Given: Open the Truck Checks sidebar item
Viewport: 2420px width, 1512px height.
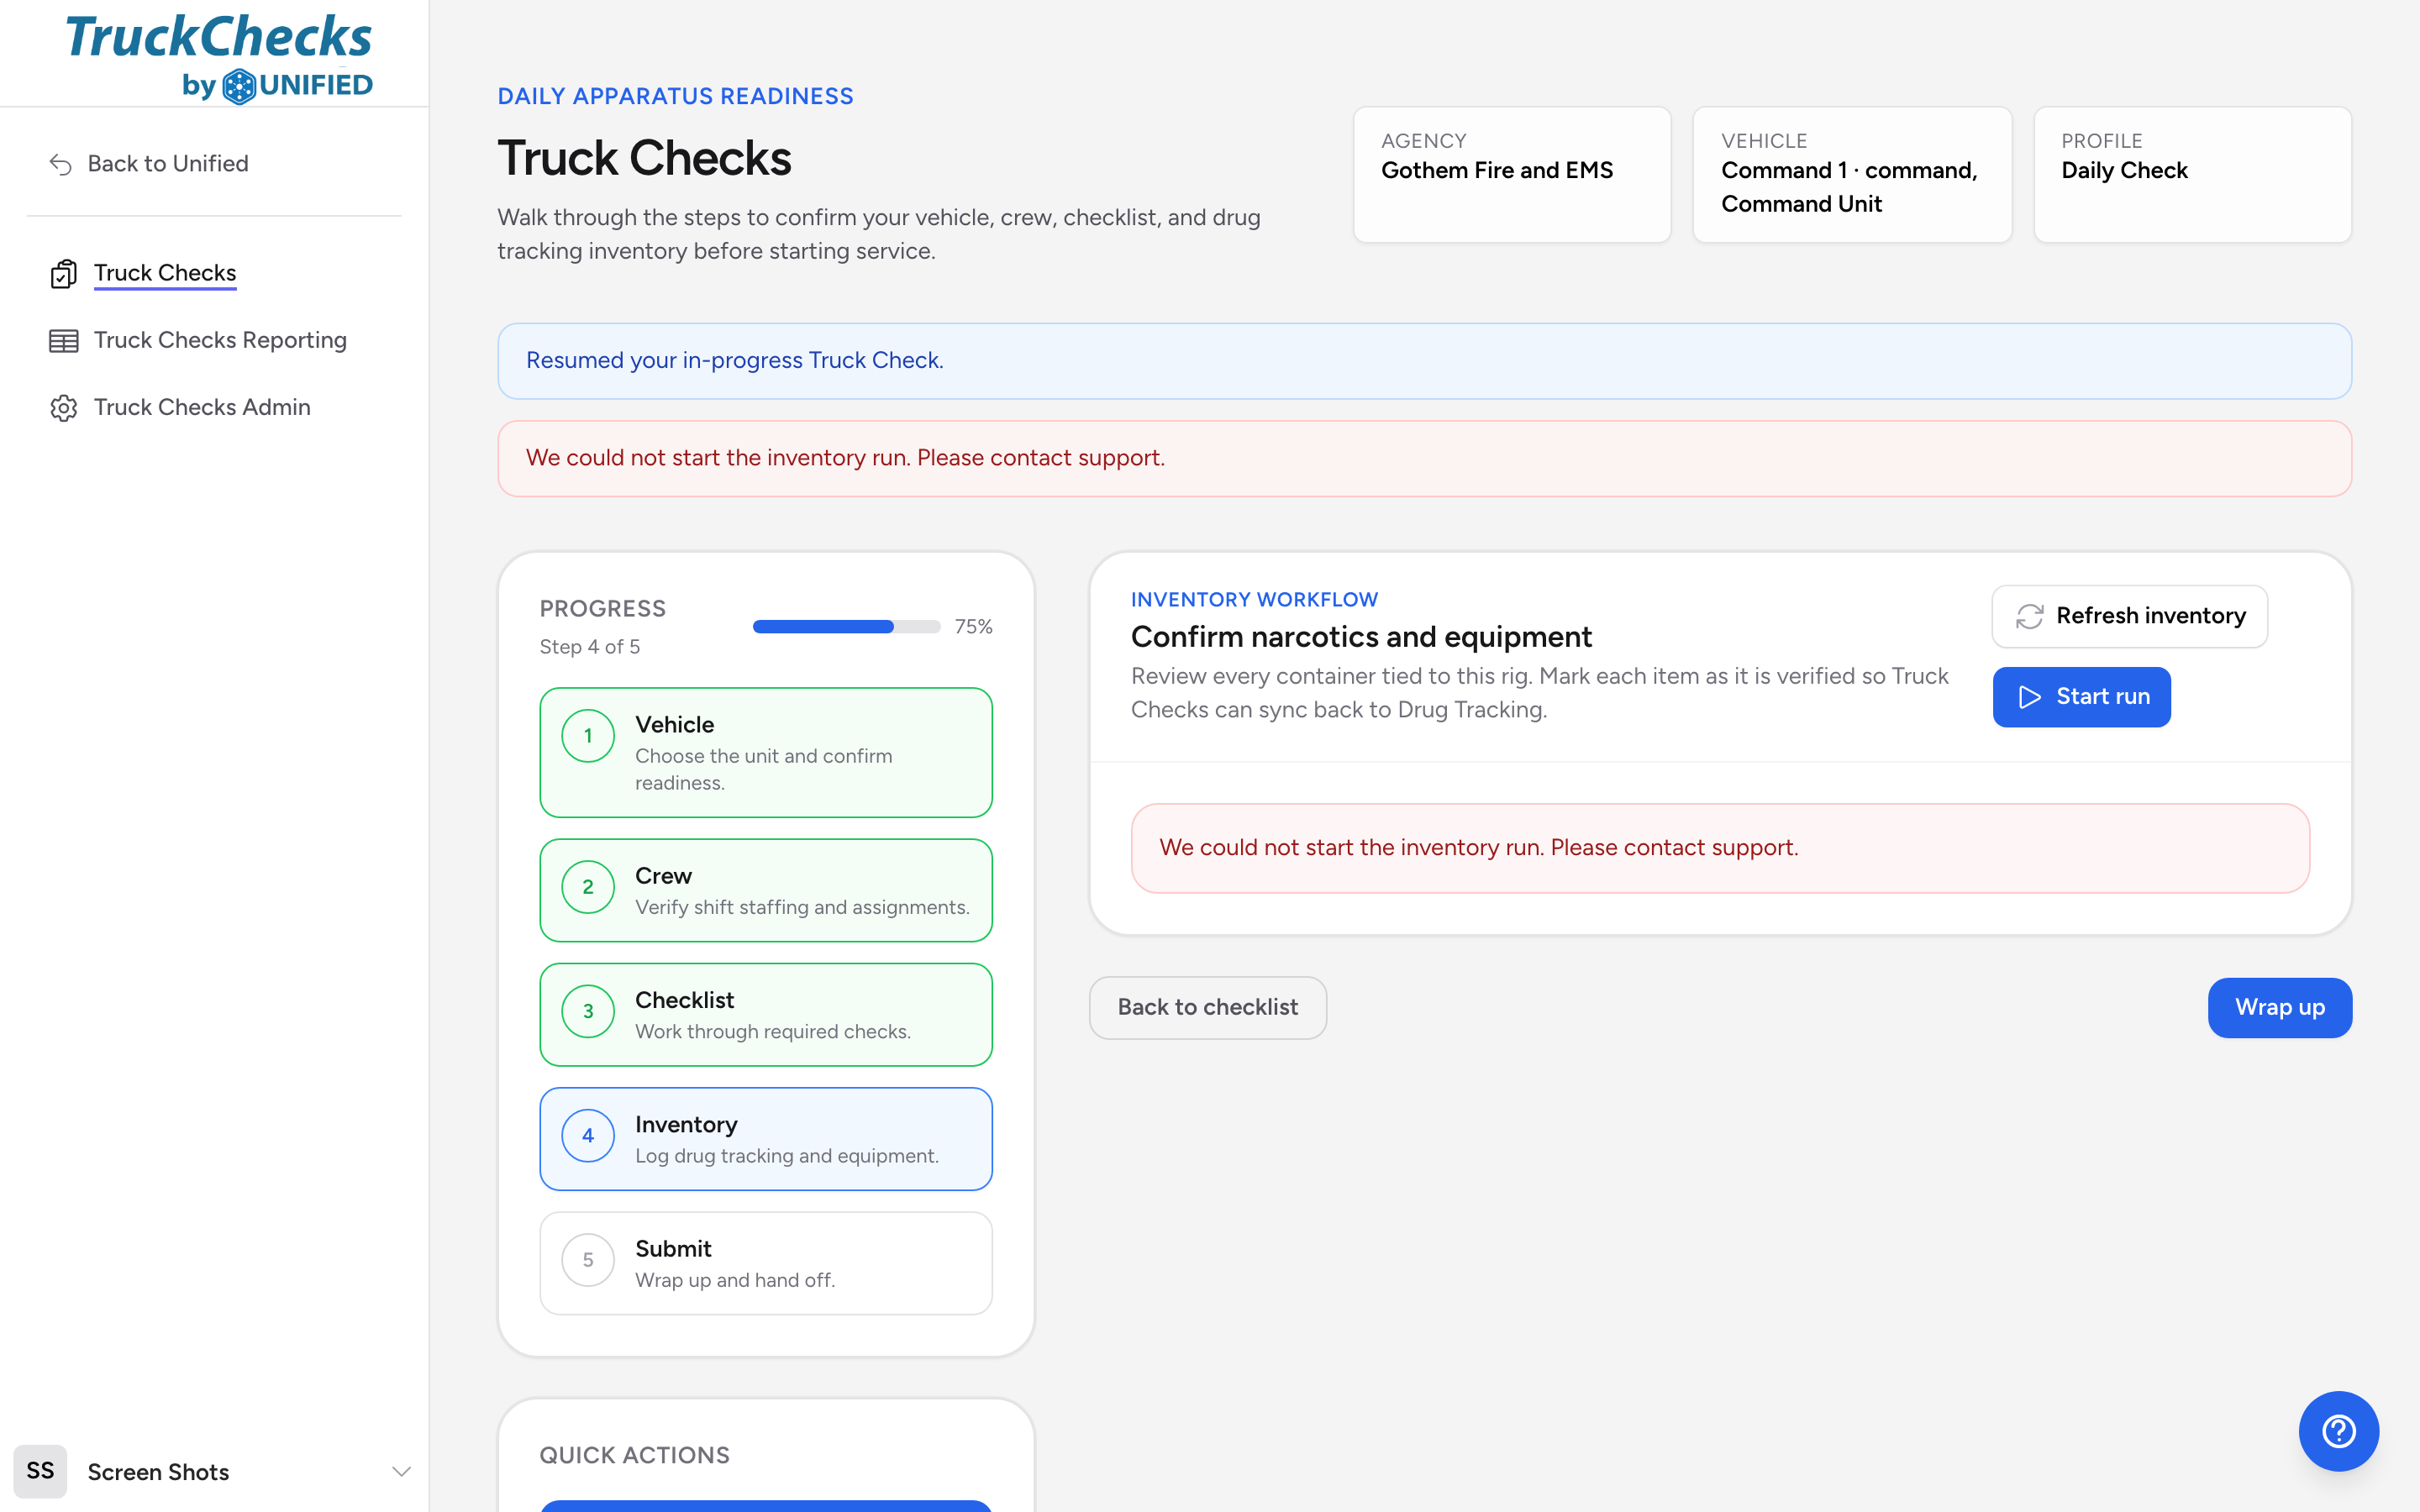Looking at the screenshot, I should click(x=165, y=274).
